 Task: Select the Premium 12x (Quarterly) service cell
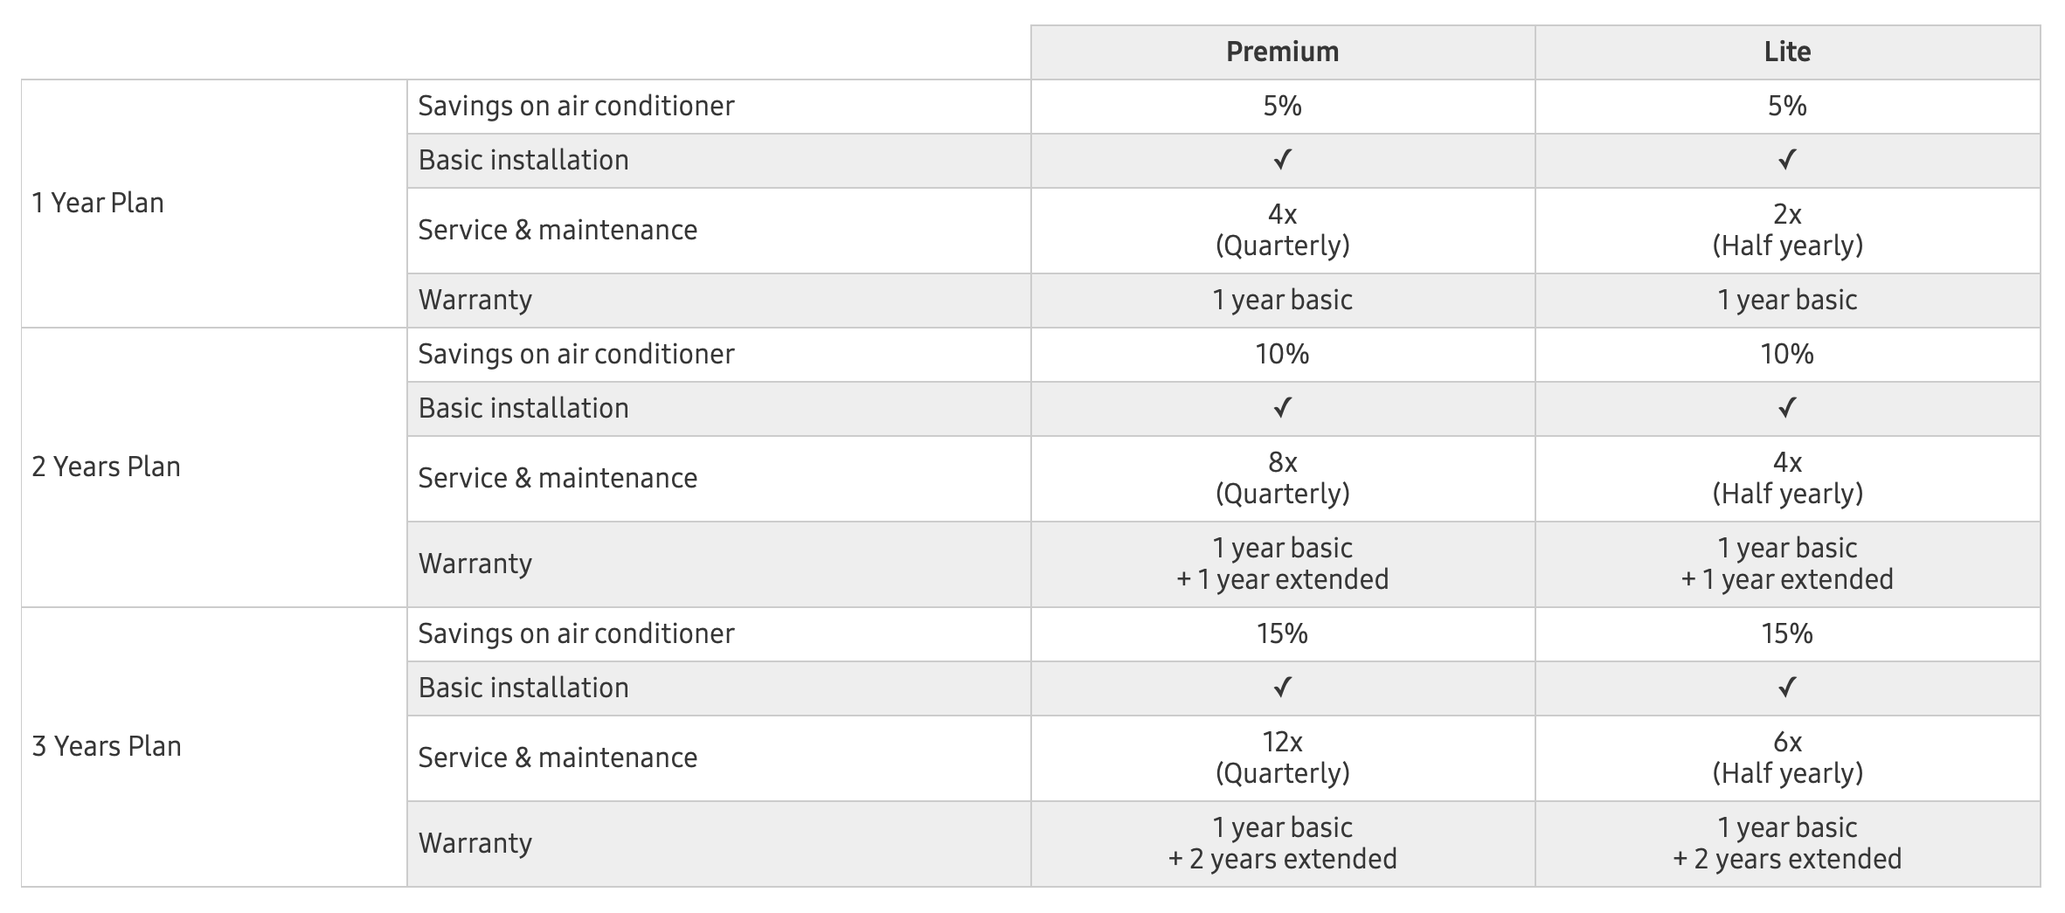pyautogui.click(x=1282, y=757)
